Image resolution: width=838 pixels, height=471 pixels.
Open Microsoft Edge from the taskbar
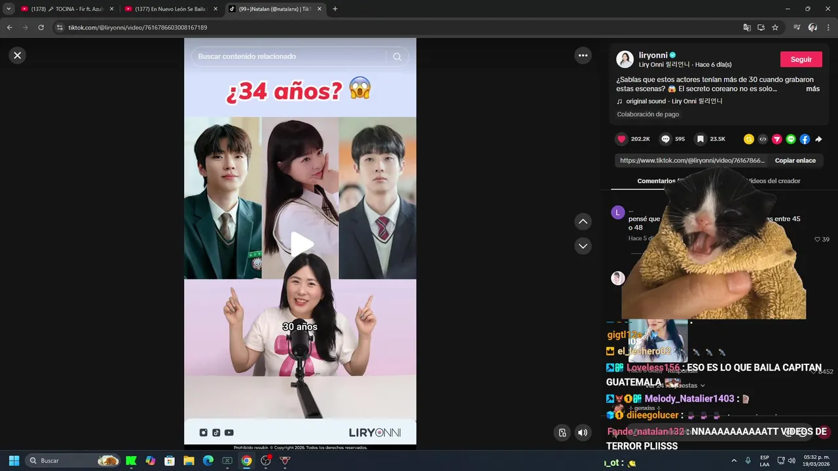point(208,461)
